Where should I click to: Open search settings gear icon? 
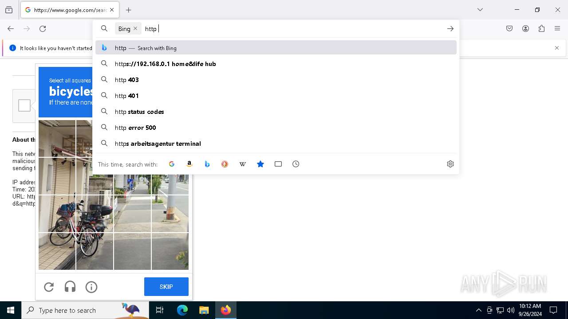click(x=450, y=164)
